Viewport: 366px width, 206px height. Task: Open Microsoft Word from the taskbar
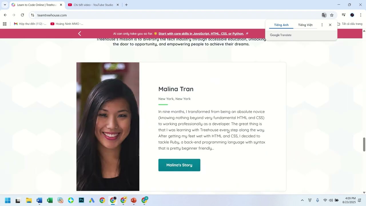click(39, 200)
